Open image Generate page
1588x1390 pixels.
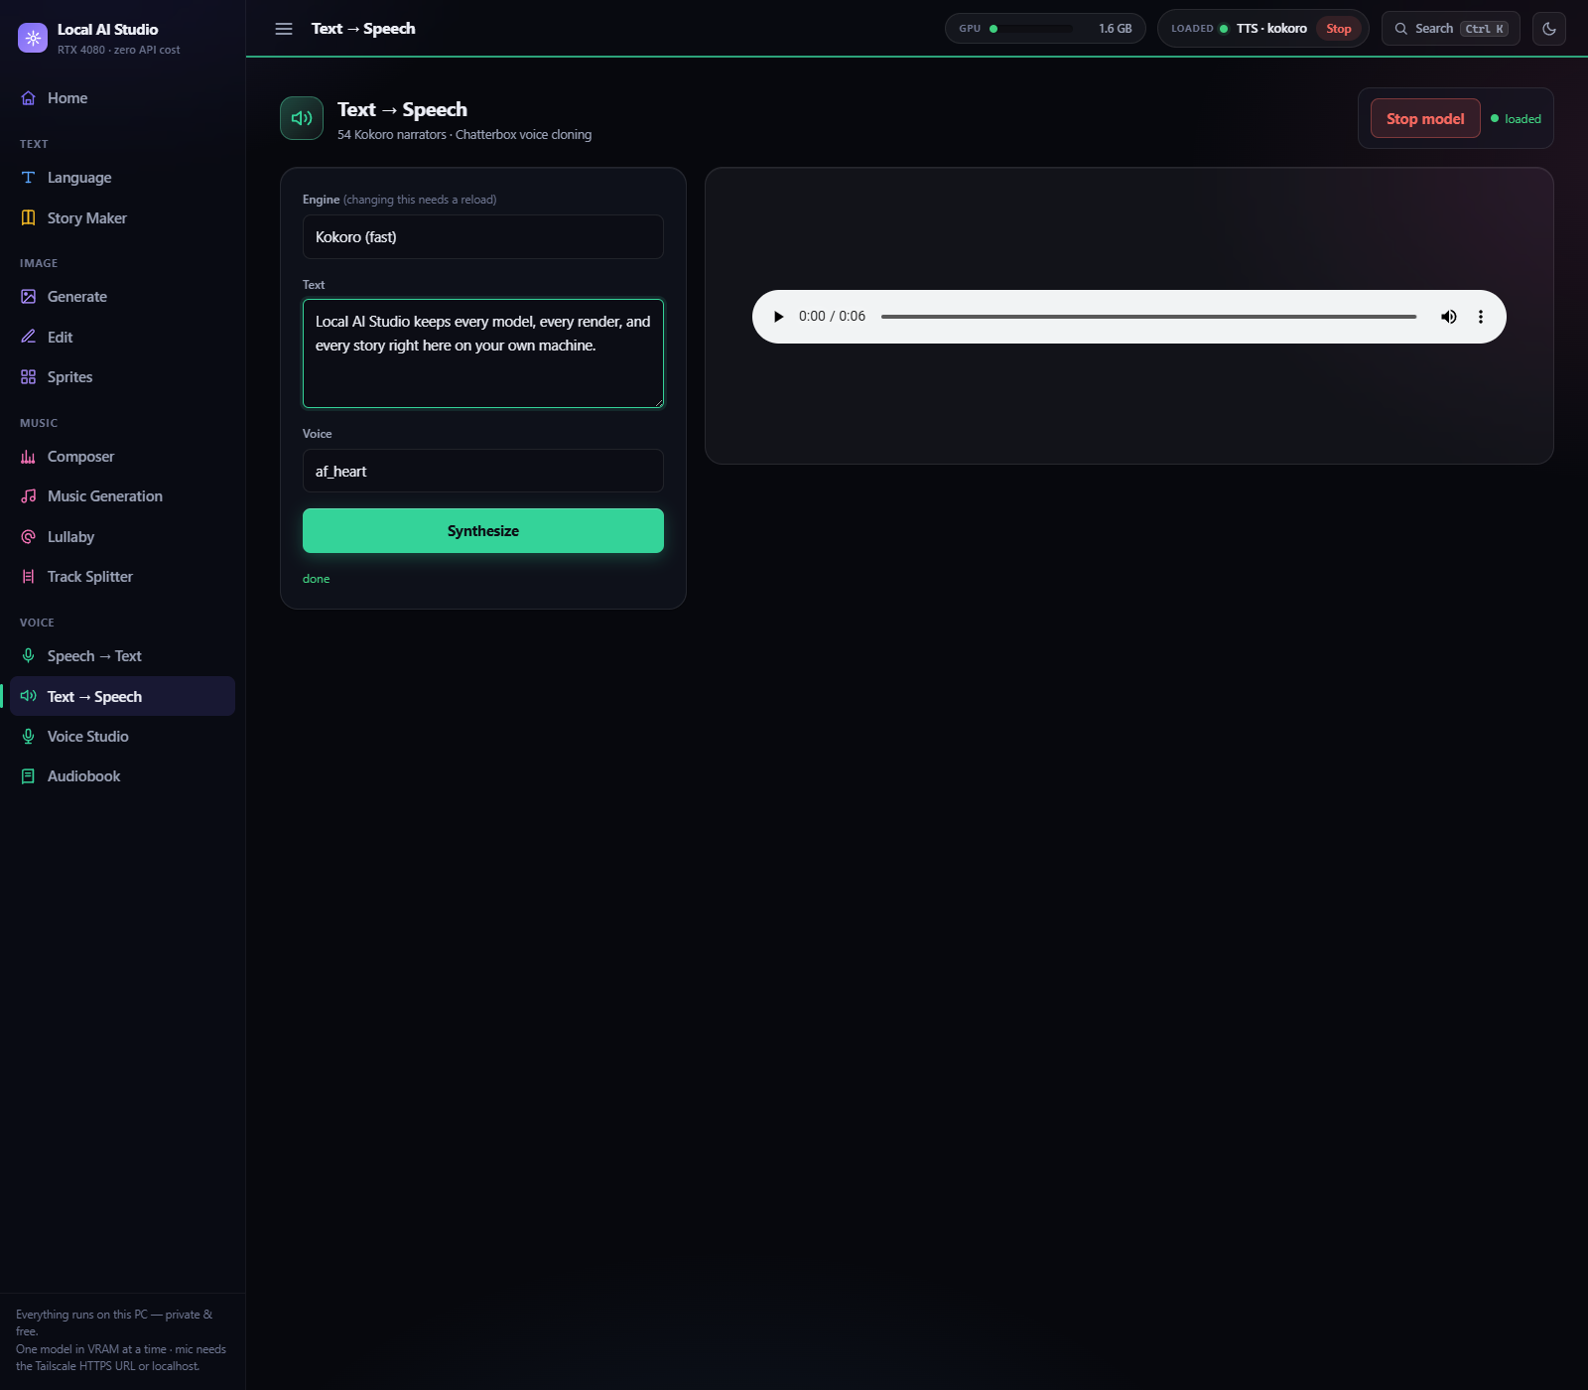pos(122,297)
